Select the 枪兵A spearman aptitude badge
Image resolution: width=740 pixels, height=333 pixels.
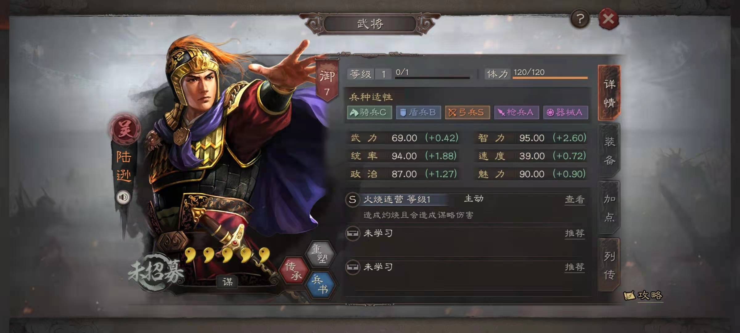[516, 113]
